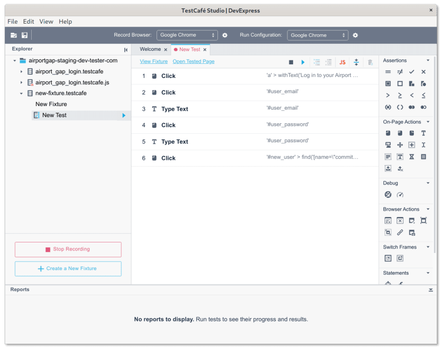This screenshot has height=350, width=443.
Task: Add the Hover action icon in On-Page Actions
Action: pyautogui.click(x=388, y=145)
